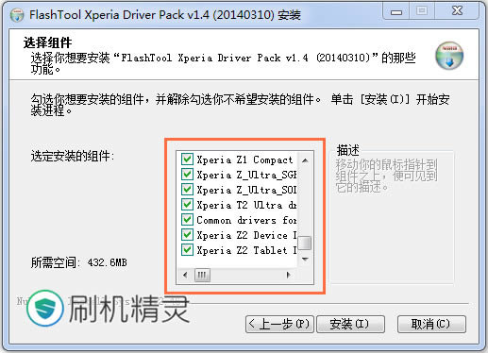Click the horizontal scrollbar thumb
The image size is (488, 353).
click(202, 276)
